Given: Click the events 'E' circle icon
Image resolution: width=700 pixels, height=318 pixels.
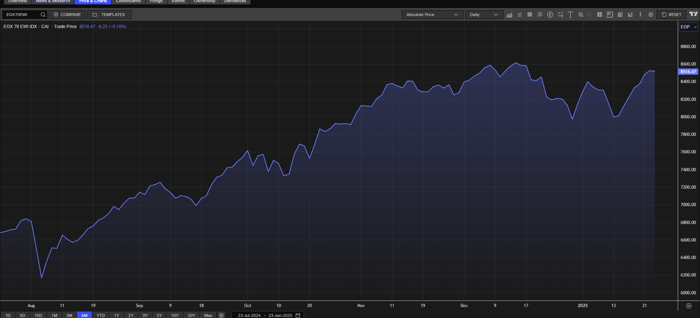Looking at the screenshot, I should click(550, 15).
